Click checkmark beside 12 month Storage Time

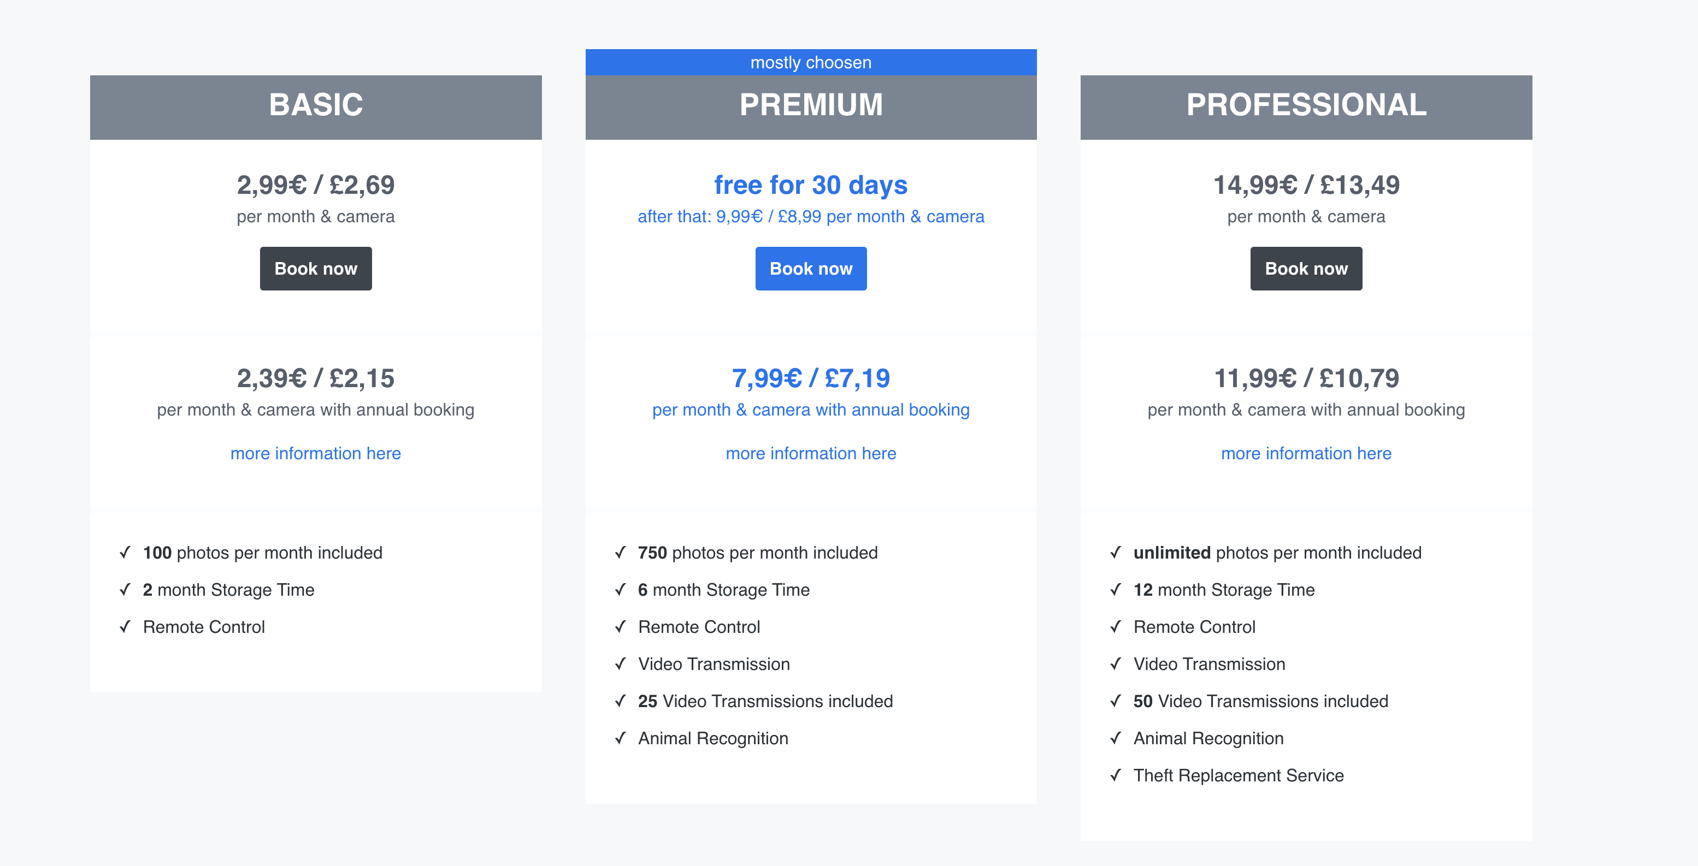point(1115,589)
